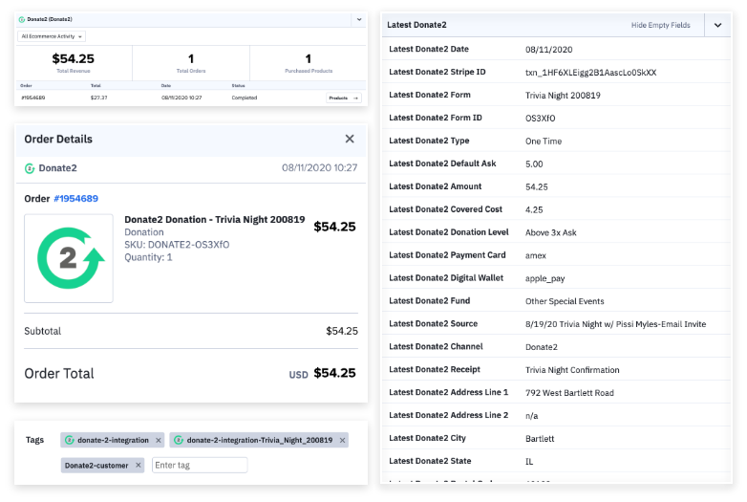747x502 pixels.
Task: Click the 8/19/20 Trivia Night source value
Action: [615, 324]
